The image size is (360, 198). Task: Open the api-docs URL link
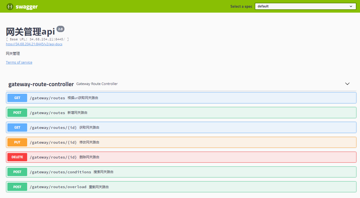pyautogui.click(x=34, y=44)
